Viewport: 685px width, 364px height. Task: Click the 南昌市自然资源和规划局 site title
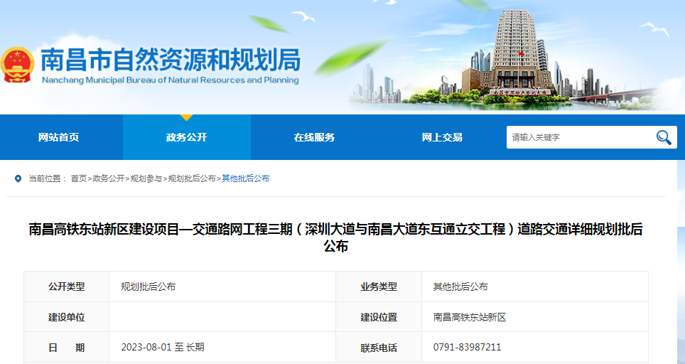coord(171,60)
